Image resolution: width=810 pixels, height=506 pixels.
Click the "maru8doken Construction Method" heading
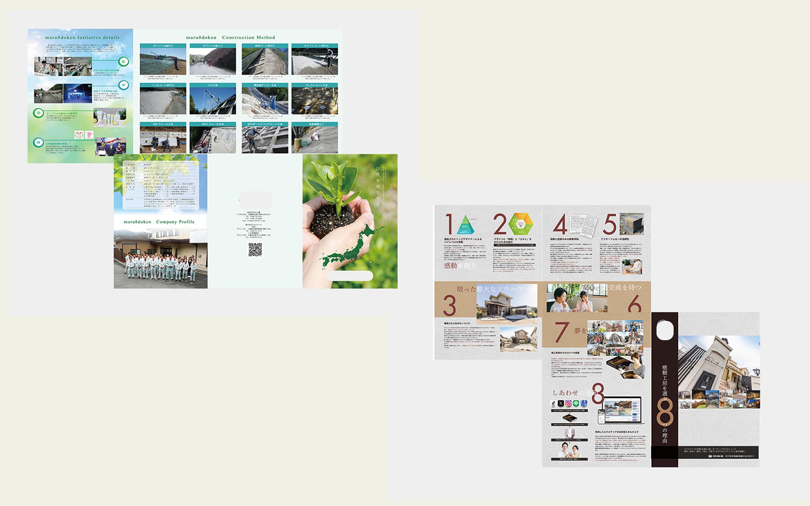[230, 37]
